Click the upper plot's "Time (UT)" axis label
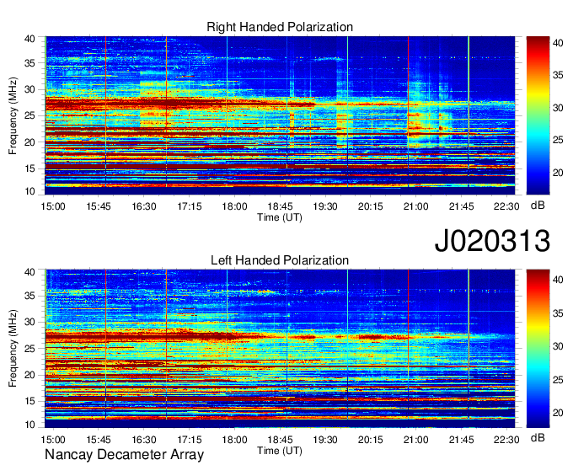 [280, 217]
